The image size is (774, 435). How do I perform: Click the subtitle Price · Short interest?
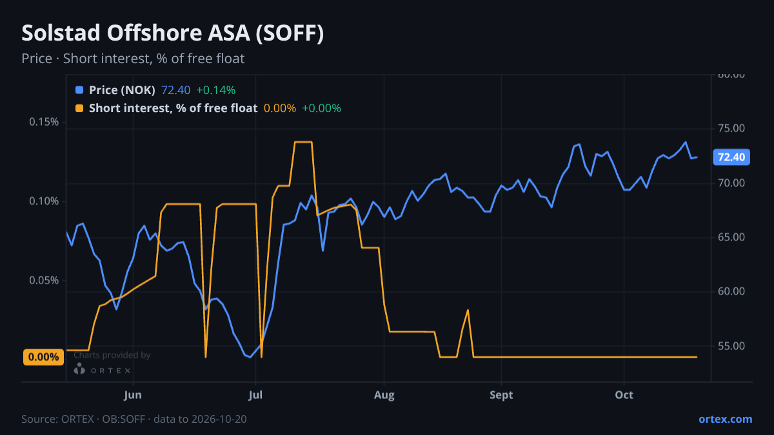[133, 59]
